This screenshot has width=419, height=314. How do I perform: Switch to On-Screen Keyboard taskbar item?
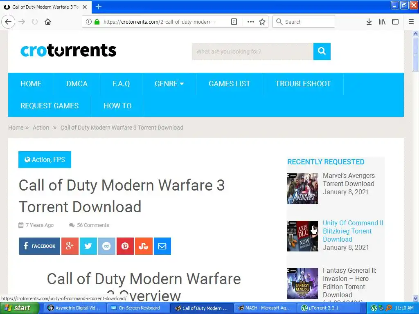click(137, 308)
